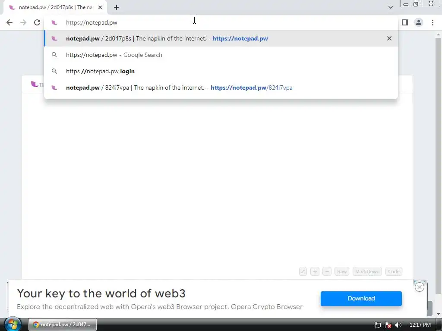Image resolution: width=442 pixels, height=331 pixels.
Task: Open the profile avatar menu
Action: coord(419,22)
